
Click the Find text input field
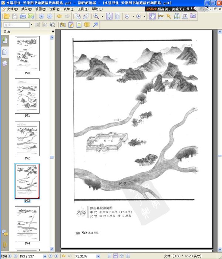[17, 25]
